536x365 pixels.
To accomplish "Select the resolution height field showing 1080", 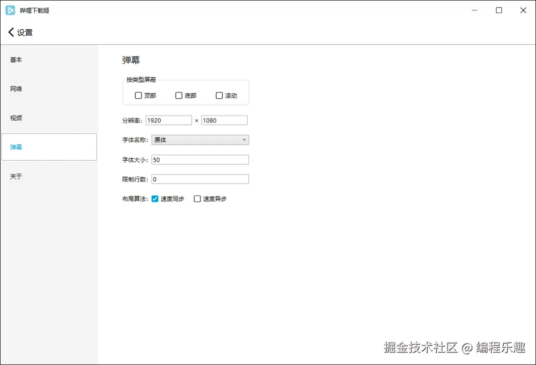I will 224,120.
